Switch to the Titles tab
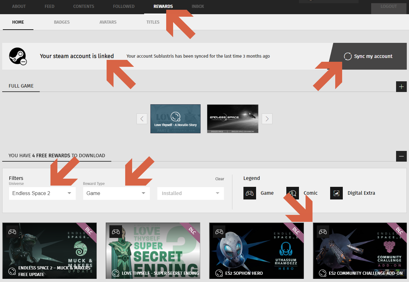The image size is (409, 282). pos(153,22)
